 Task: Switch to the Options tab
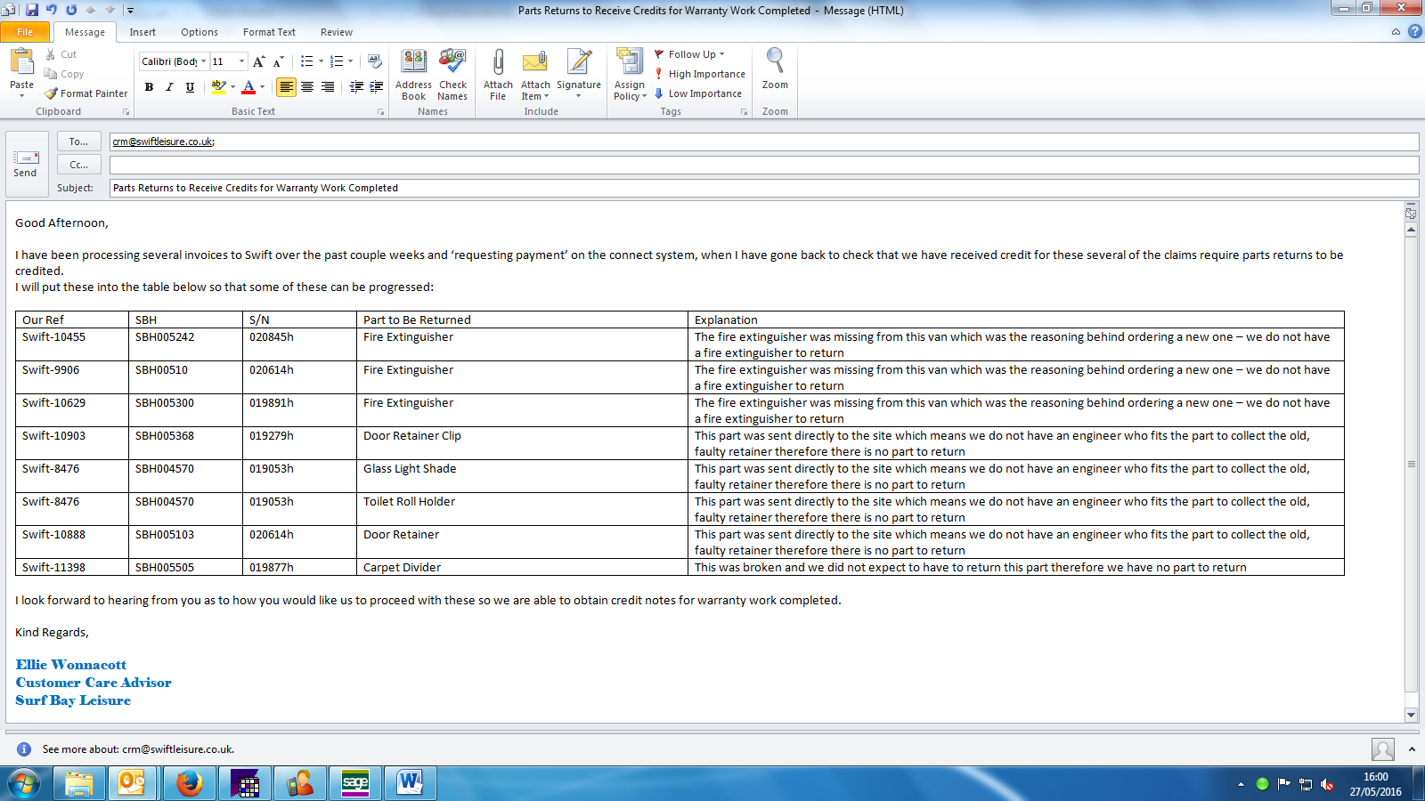coord(199,32)
